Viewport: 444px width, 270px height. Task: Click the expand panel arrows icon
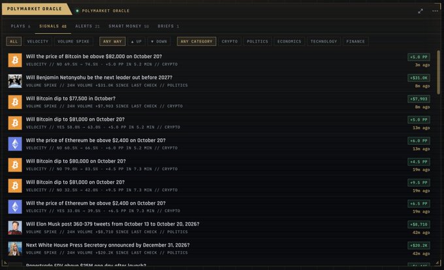point(420,11)
